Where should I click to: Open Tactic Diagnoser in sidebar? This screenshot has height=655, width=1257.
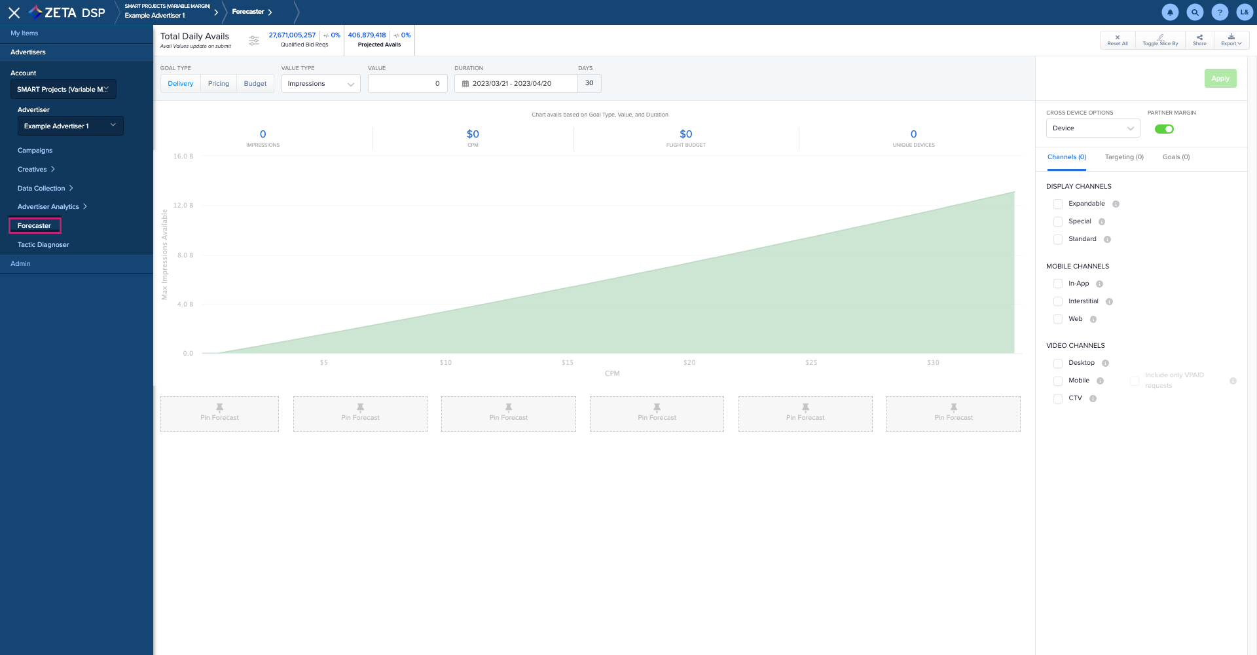point(43,245)
